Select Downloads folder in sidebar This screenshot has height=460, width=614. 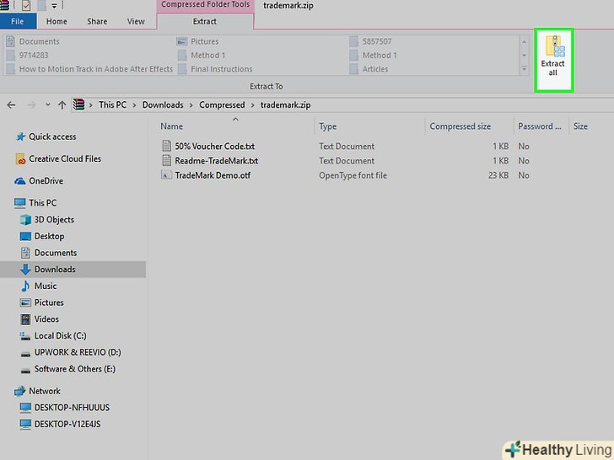pyautogui.click(x=73, y=270)
